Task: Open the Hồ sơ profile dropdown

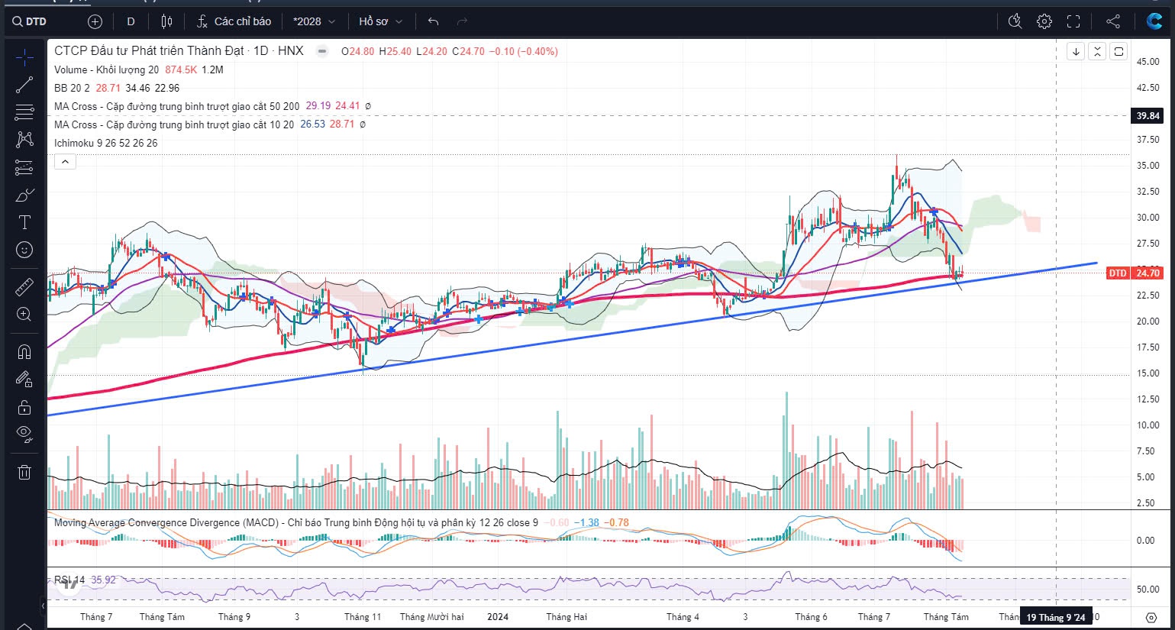Action: (x=380, y=21)
